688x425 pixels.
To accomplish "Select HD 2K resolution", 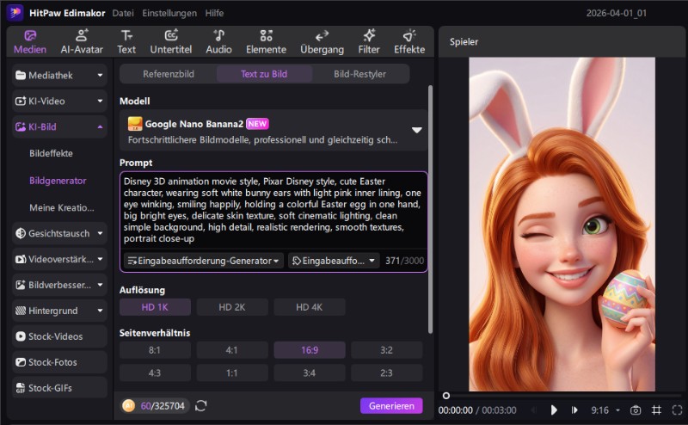I will click(x=231, y=307).
